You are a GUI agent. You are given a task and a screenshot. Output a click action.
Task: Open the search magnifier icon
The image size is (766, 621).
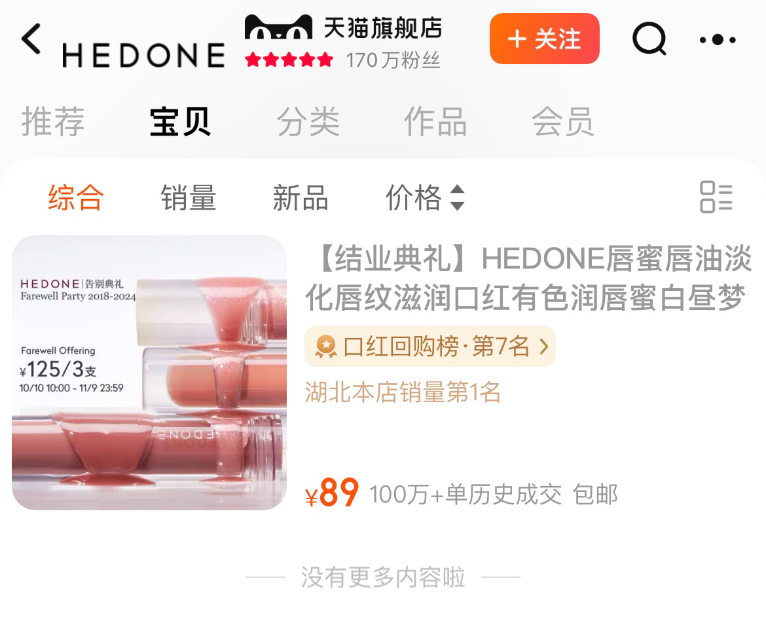[x=649, y=39]
